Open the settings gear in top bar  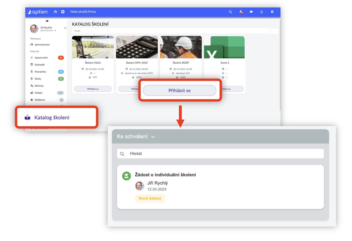pos(272,12)
